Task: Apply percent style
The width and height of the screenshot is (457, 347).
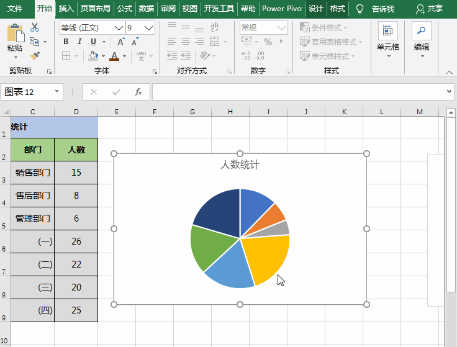Action: click(268, 42)
